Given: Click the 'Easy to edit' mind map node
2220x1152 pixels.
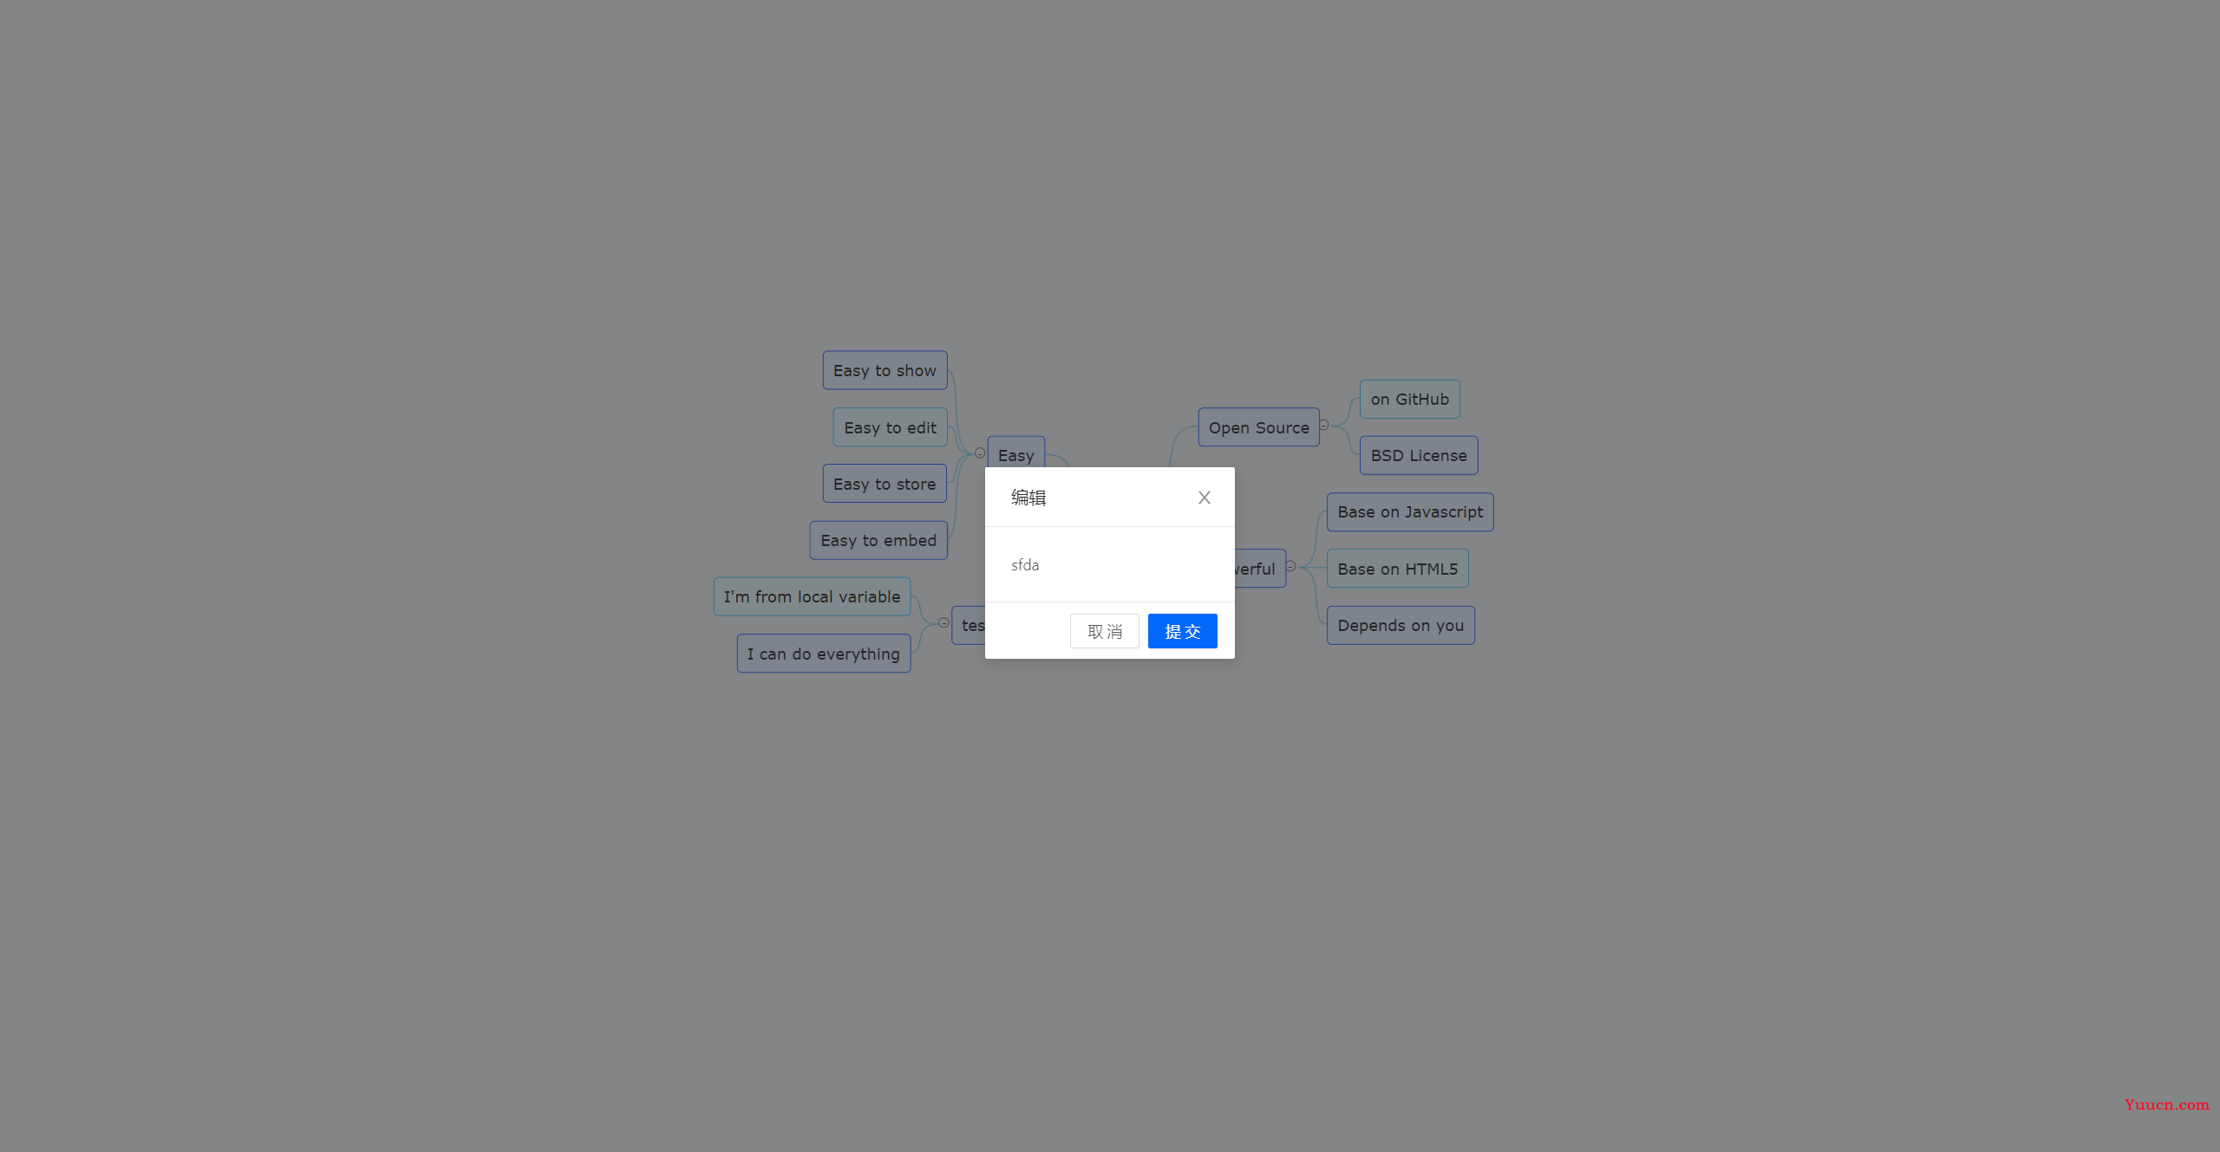Looking at the screenshot, I should tap(890, 426).
